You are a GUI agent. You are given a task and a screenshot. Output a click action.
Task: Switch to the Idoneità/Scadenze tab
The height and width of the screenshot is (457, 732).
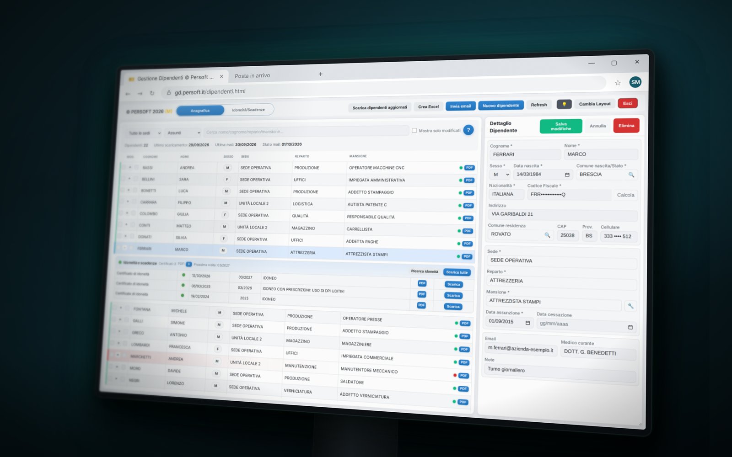point(248,110)
